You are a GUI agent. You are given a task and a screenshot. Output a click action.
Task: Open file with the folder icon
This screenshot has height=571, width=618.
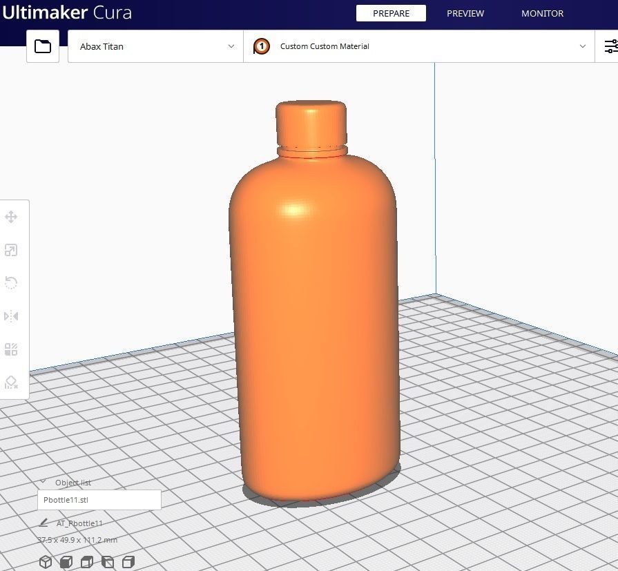tap(43, 46)
